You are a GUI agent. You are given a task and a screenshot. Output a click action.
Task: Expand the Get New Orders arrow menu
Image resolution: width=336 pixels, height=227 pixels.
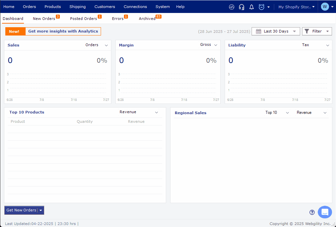click(41, 210)
